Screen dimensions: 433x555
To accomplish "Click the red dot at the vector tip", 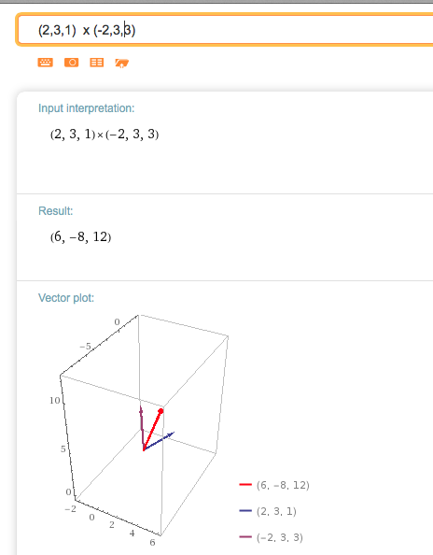I will coord(161,411).
